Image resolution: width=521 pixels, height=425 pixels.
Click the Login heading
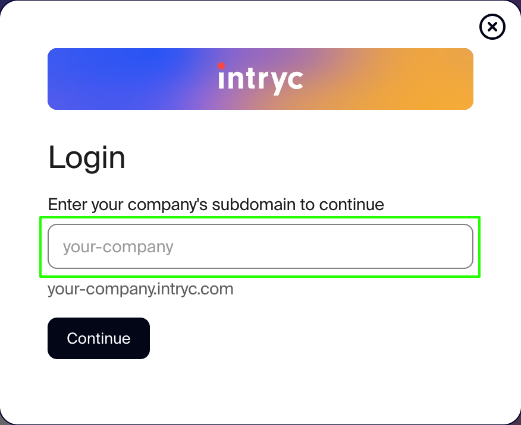click(x=87, y=157)
